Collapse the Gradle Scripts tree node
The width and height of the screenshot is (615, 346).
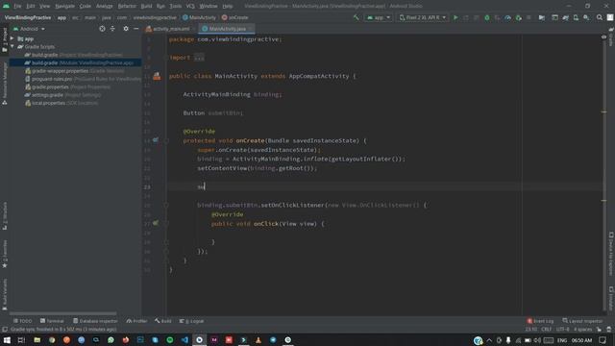coord(12,46)
